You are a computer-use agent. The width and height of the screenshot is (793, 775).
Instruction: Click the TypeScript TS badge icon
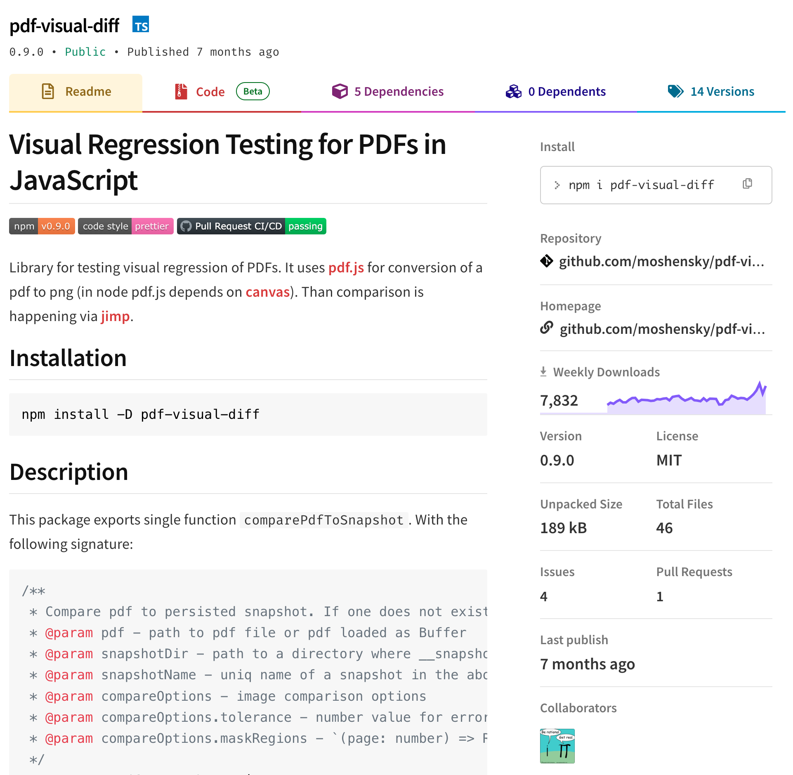click(x=141, y=24)
